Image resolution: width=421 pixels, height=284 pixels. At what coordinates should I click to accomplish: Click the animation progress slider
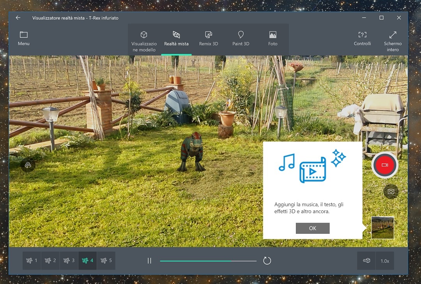click(x=208, y=261)
